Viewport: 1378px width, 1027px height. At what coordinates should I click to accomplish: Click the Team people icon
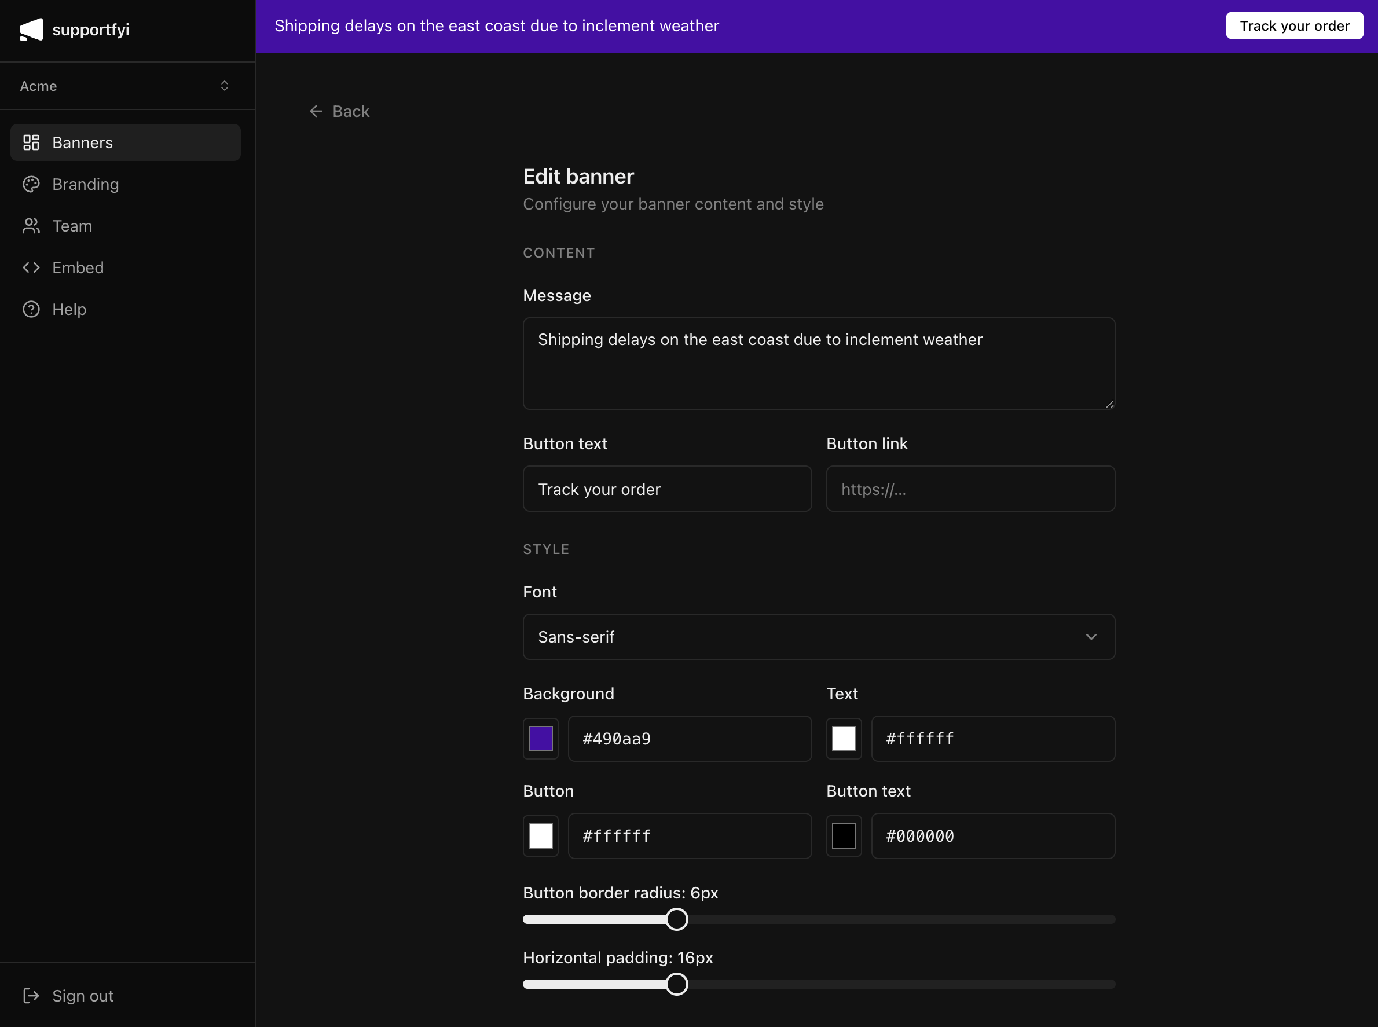pyautogui.click(x=31, y=226)
